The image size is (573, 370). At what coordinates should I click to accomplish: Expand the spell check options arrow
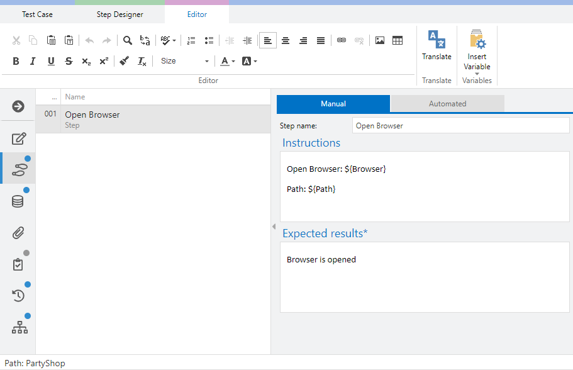click(x=174, y=40)
